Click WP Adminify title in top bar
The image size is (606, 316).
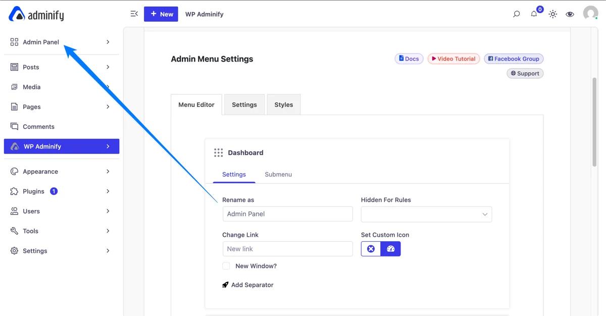(204, 14)
